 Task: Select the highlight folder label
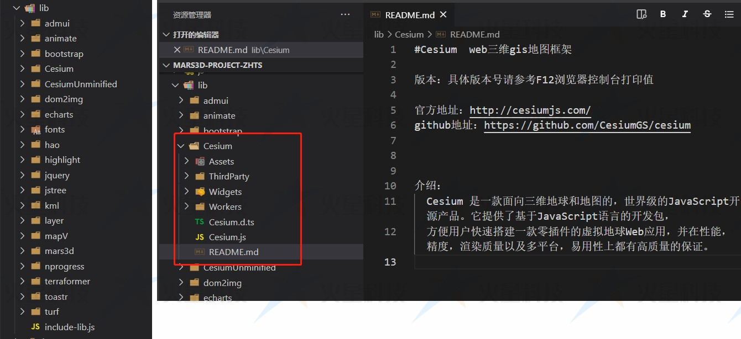(62, 160)
